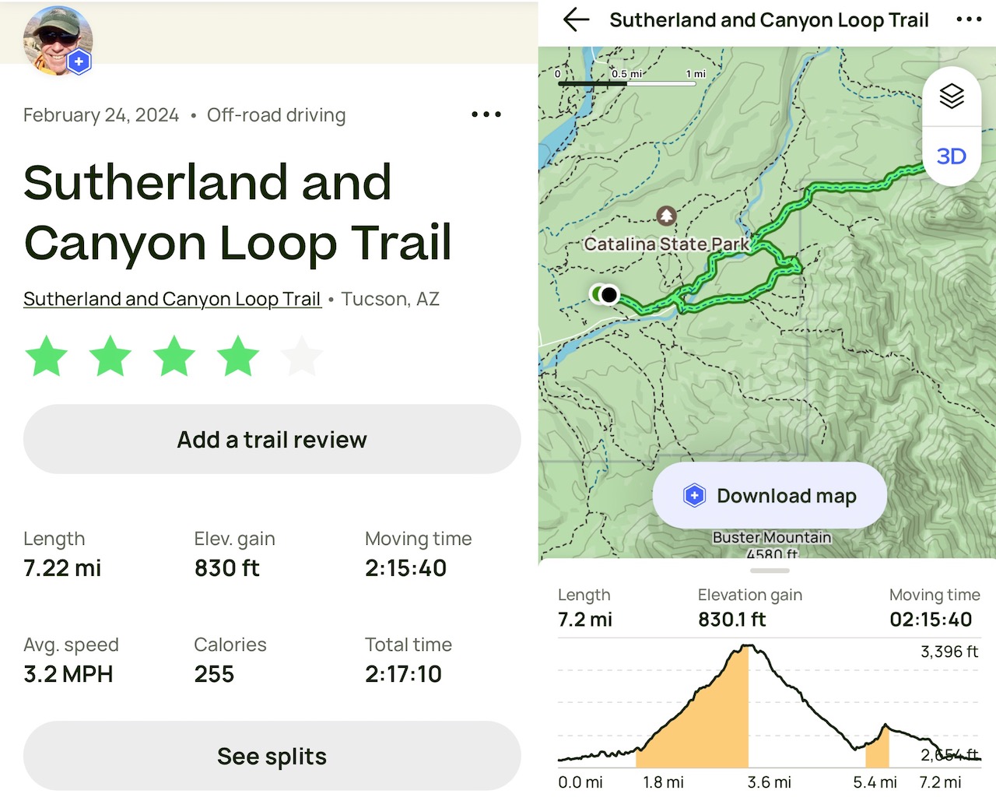Select the 02:15:40 value in the map panel
996x808 pixels.
(x=931, y=619)
